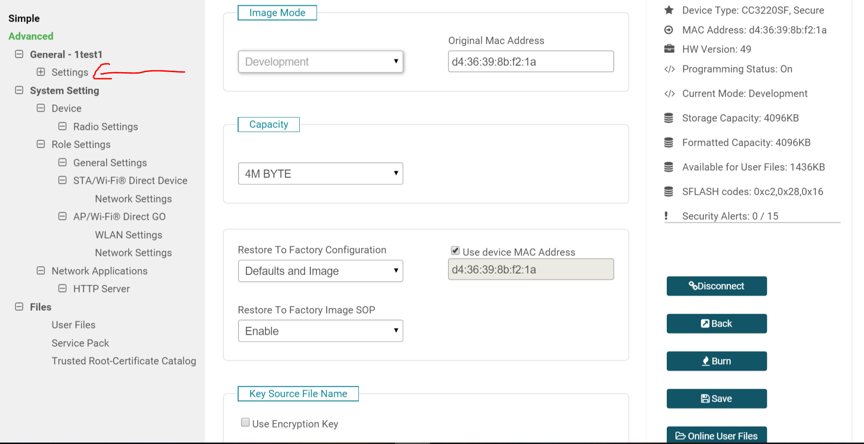Open Restore To Factory Image SOP dropdown

coord(320,331)
